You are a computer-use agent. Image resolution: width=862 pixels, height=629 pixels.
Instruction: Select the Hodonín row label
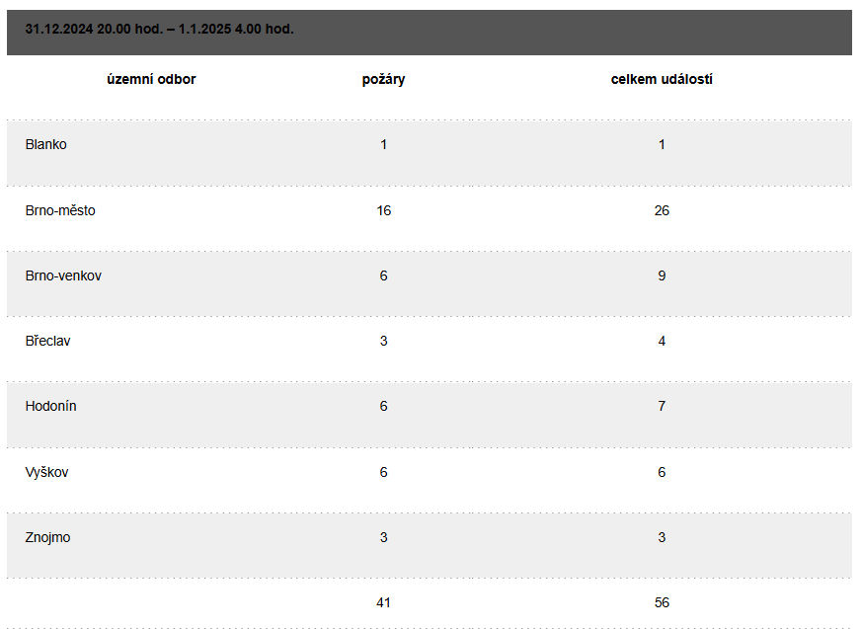point(50,406)
